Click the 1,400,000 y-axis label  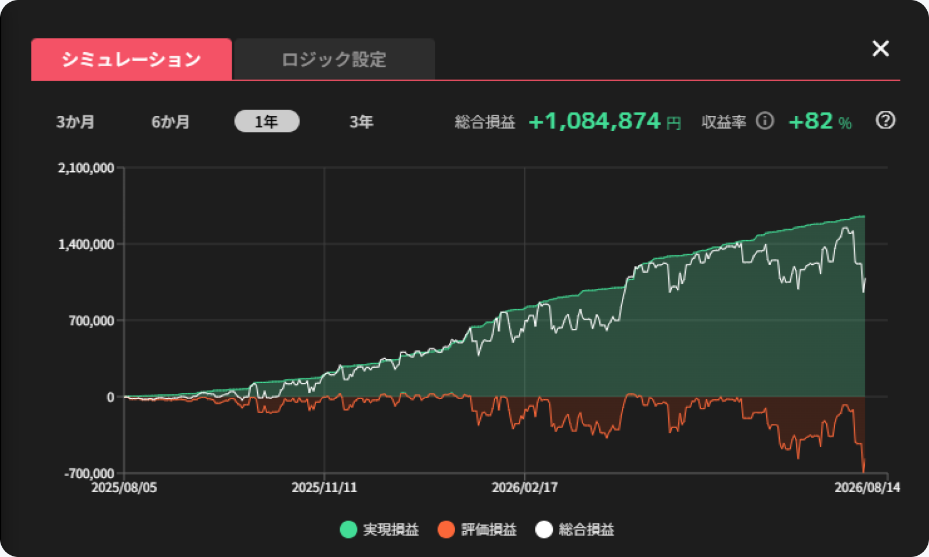86,244
